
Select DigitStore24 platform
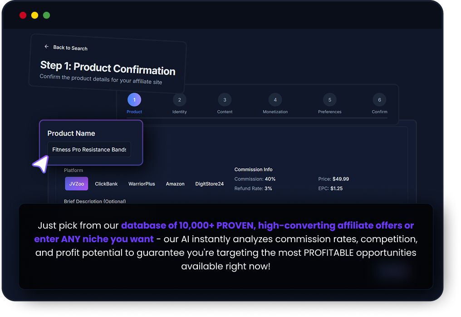[209, 184]
